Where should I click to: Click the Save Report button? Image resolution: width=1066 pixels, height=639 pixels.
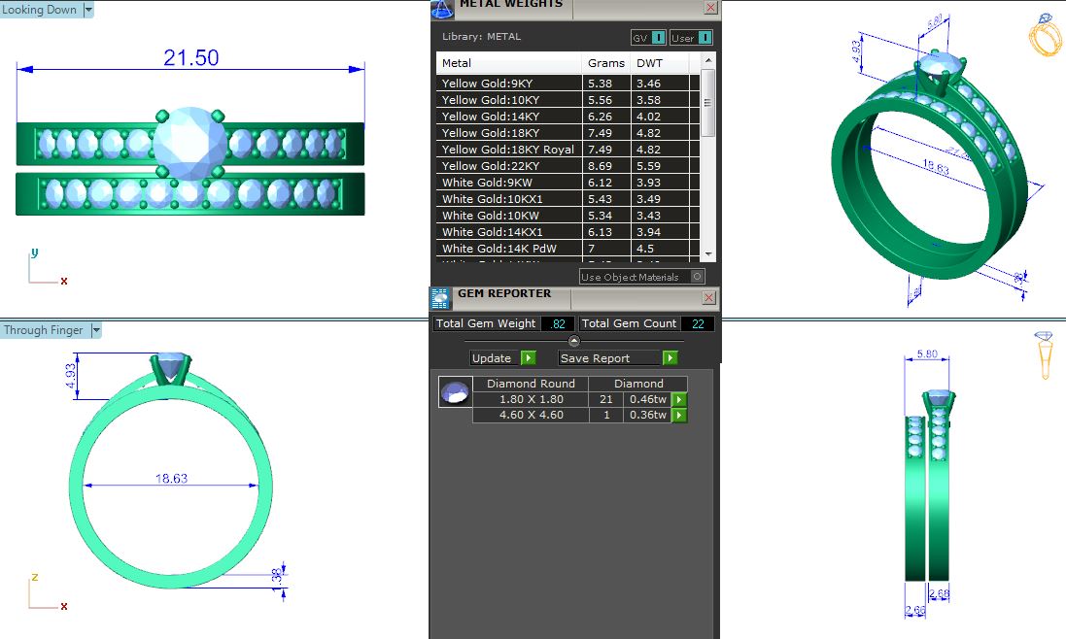tap(595, 358)
